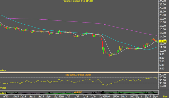Select the 1/27 date on the time axis
This screenshot has height=98, width=169.
point(77,96)
